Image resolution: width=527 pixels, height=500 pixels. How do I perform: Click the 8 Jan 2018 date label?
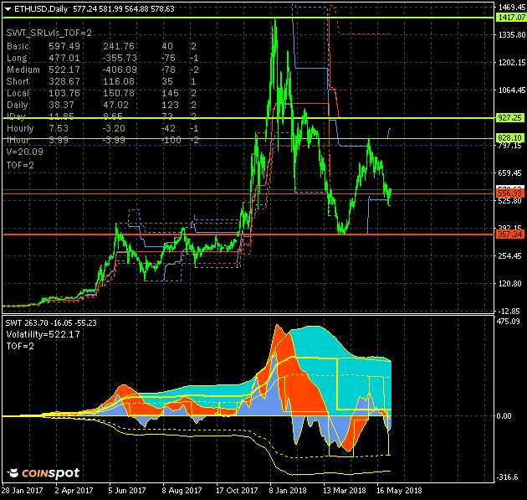[x=287, y=490]
